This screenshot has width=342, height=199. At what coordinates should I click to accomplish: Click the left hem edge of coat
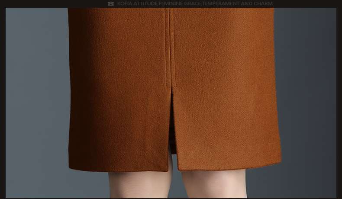(117, 167)
